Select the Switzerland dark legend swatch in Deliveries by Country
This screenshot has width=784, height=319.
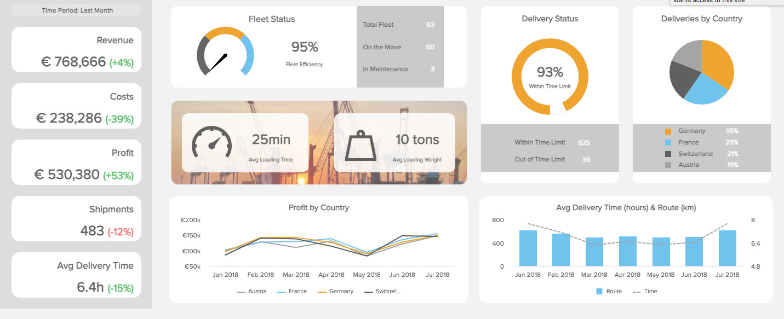pyautogui.click(x=668, y=154)
